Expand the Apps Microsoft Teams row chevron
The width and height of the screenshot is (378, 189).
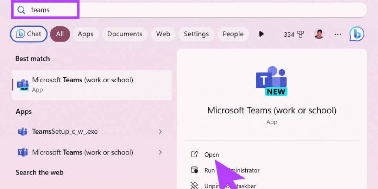click(x=160, y=152)
